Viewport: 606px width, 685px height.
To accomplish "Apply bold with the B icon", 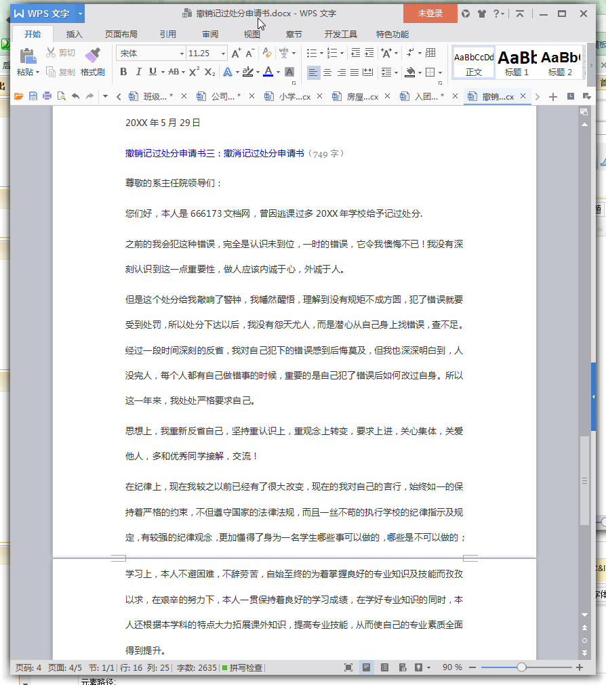I will (123, 72).
